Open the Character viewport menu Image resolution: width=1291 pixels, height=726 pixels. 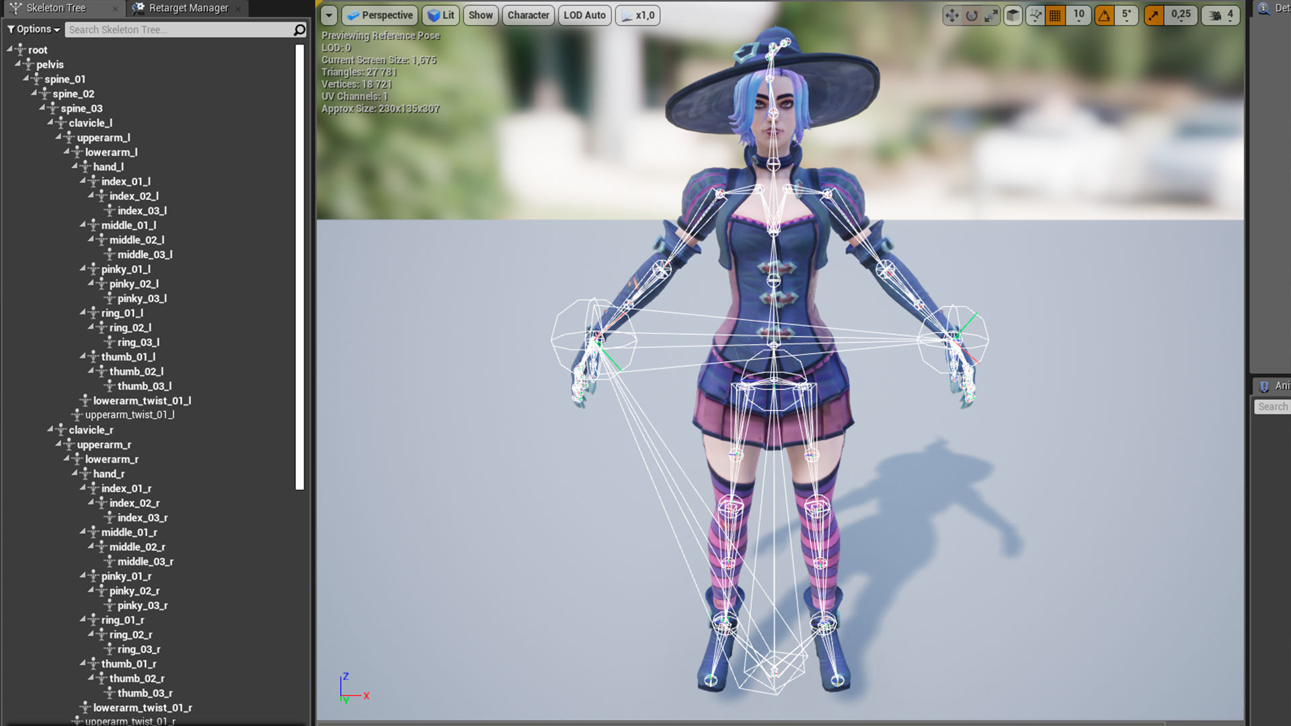point(528,15)
